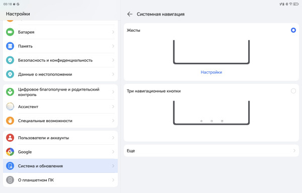Open the Google logo icon

[x=10, y=152]
